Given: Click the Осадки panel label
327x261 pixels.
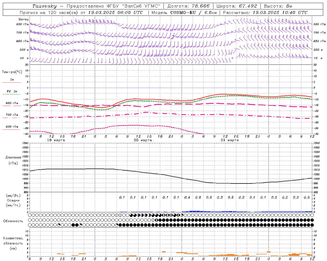Looking at the screenshot, I should click(13, 200).
